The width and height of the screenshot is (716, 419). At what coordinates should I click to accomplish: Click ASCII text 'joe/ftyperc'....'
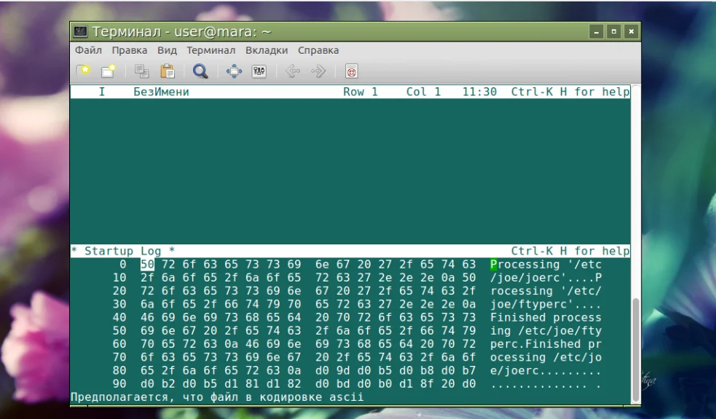546,304
